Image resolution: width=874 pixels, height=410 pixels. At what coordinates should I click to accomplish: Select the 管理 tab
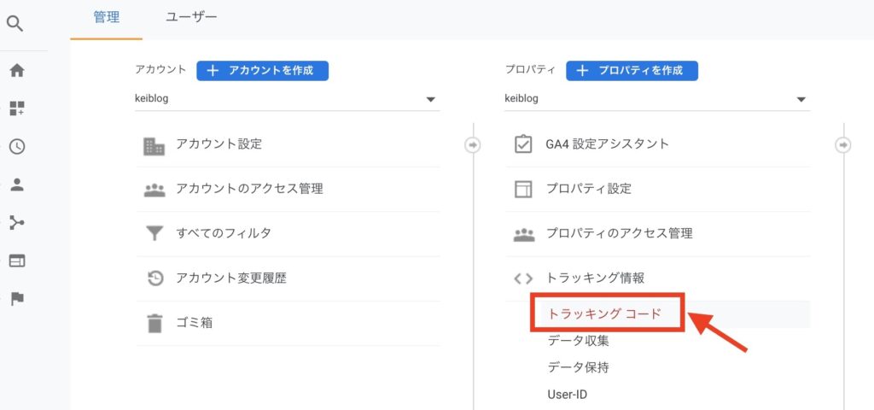pos(106,17)
